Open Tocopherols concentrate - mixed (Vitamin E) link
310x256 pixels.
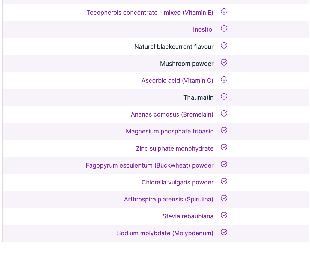(150, 13)
